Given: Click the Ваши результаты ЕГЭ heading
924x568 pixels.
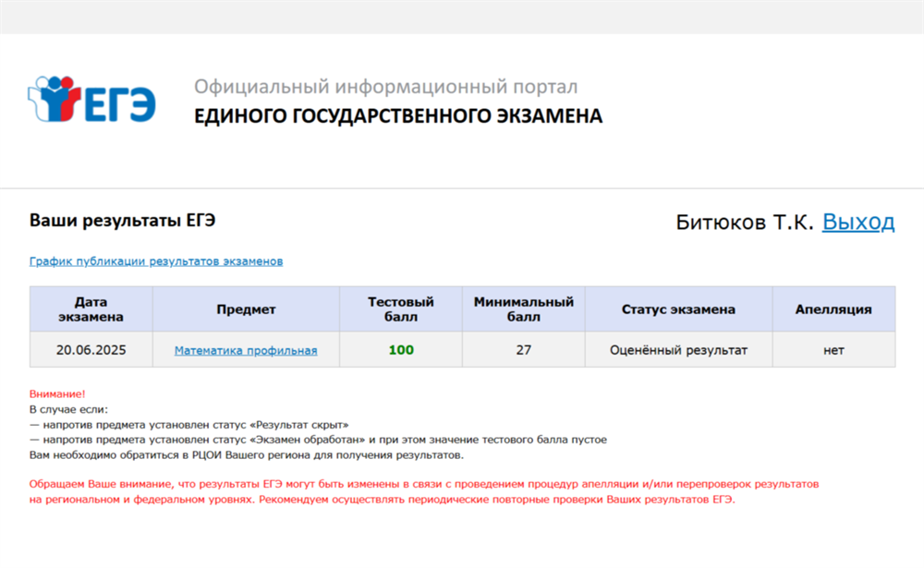Looking at the screenshot, I should (123, 221).
